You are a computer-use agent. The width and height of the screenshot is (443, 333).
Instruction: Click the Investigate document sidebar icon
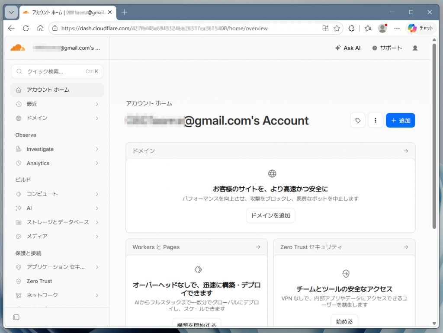18,149
